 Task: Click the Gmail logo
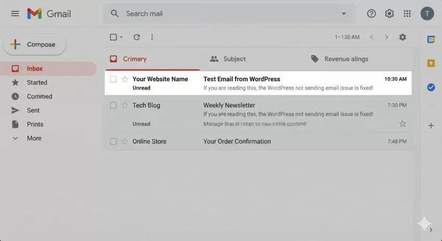[49, 14]
